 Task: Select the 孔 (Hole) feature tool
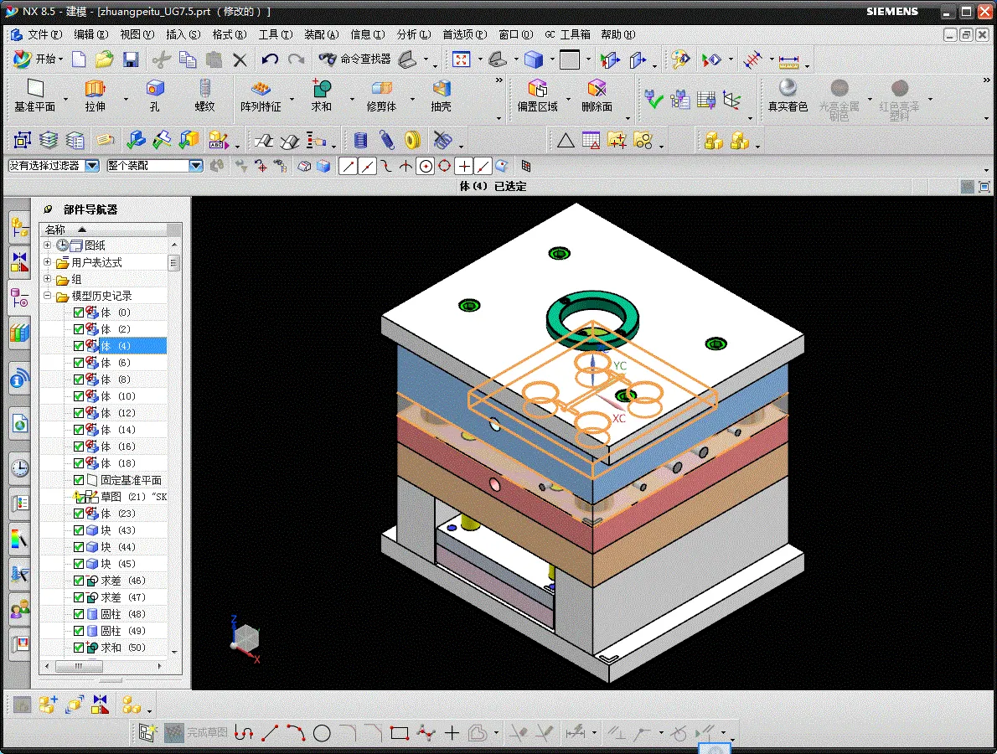tap(154, 96)
